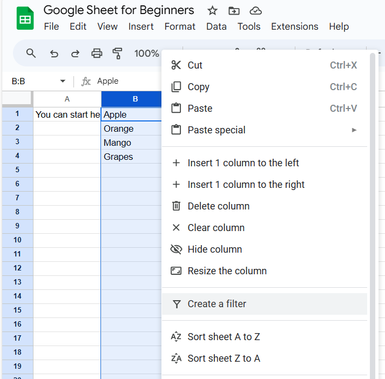Activate the paint format icon
This screenshot has width=385, height=379.
point(117,53)
